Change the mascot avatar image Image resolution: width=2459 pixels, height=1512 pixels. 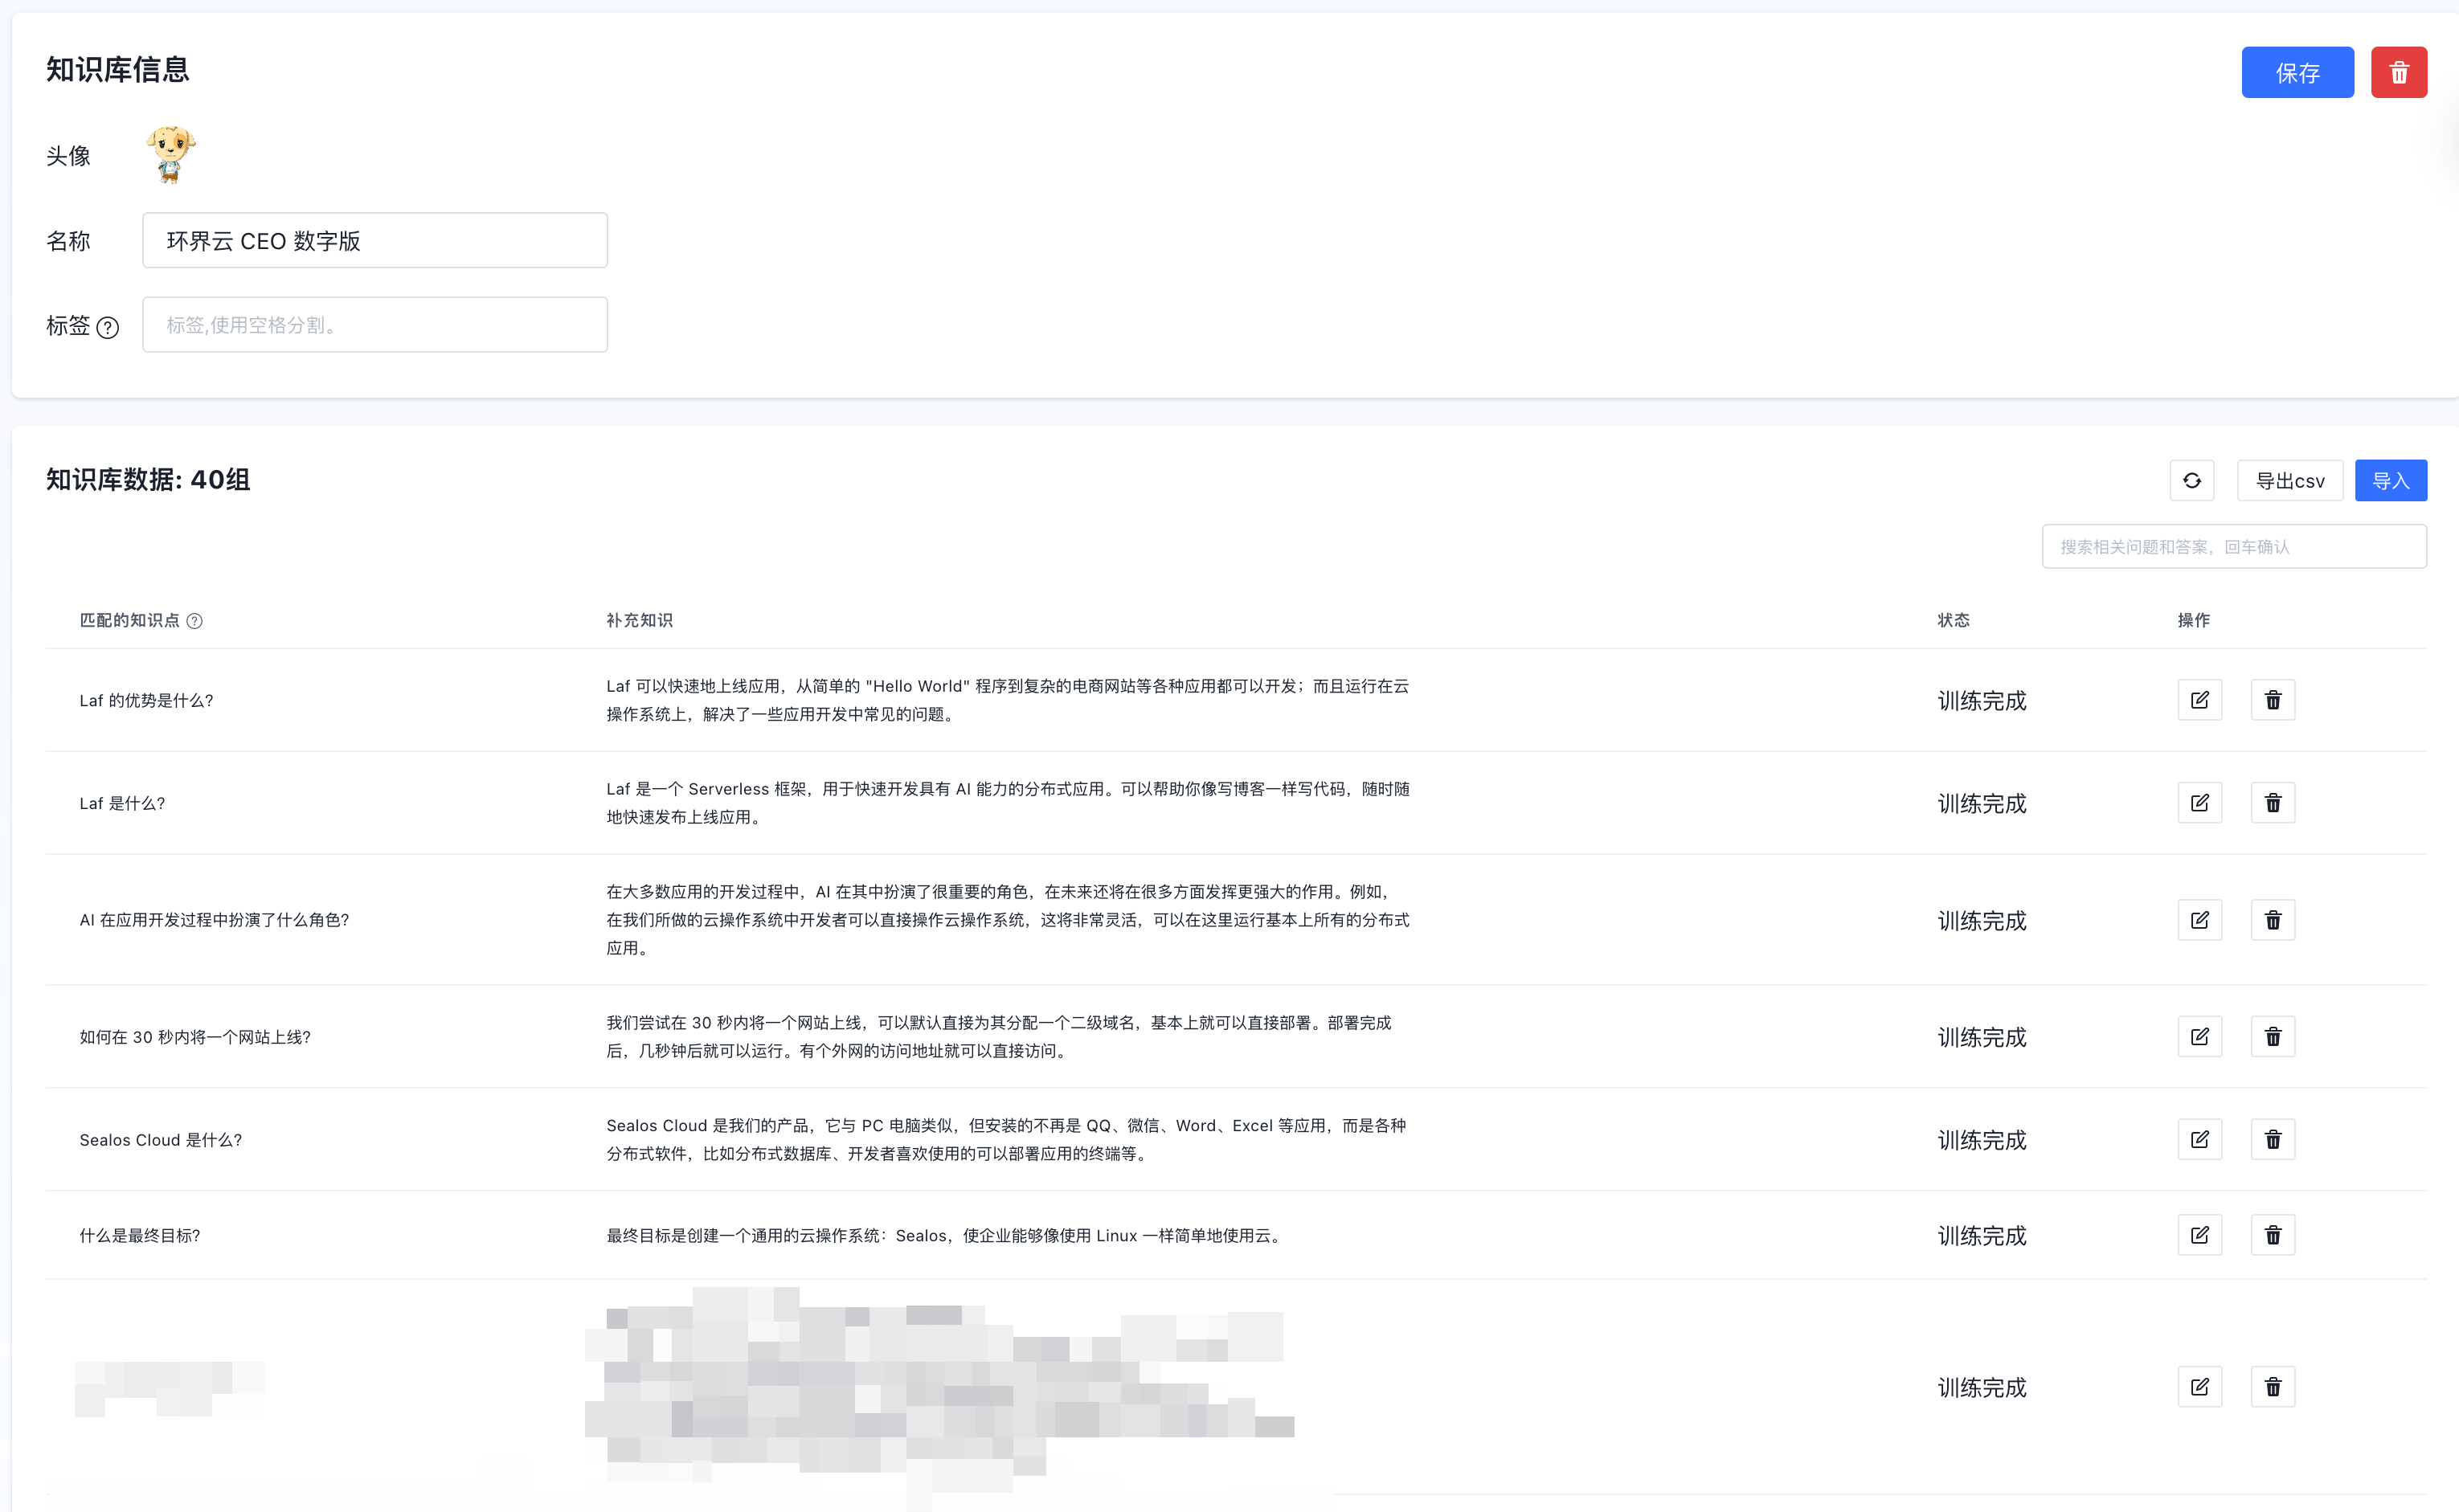pos(171,154)
